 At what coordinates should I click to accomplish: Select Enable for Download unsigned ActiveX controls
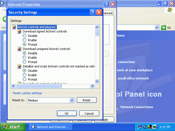click(x=24, y=58)
